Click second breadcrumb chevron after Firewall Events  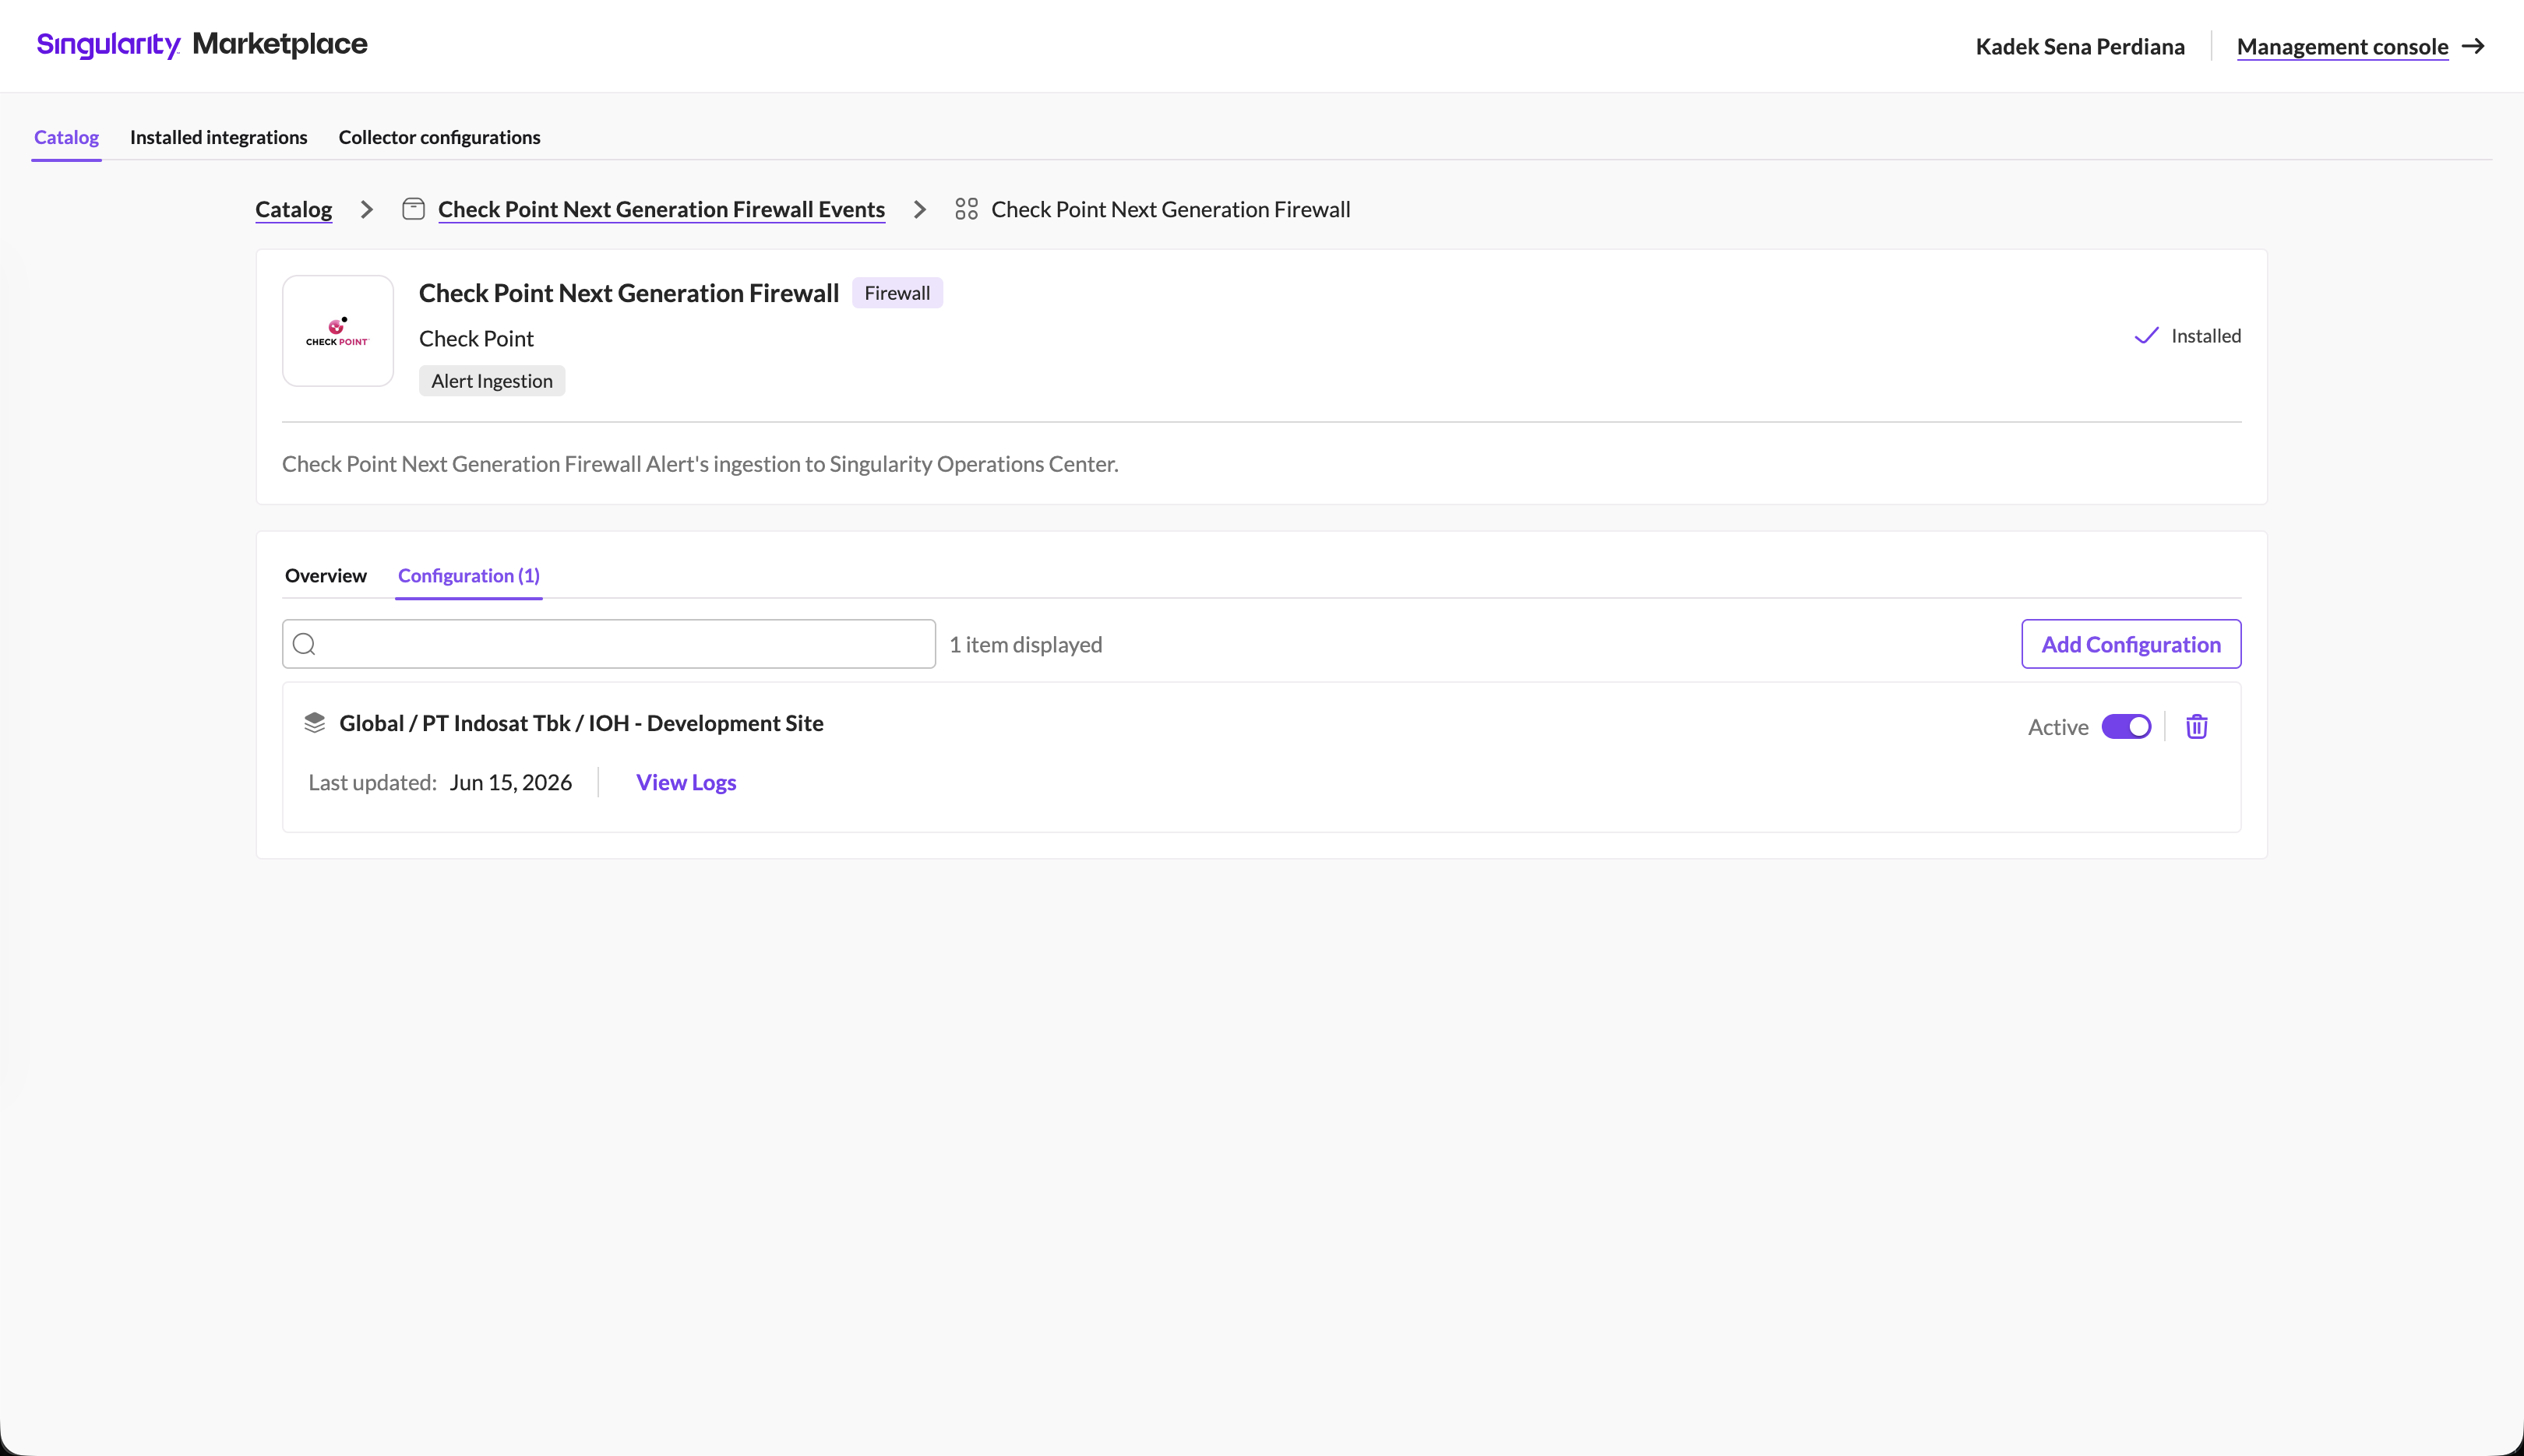tap(919, 209)
